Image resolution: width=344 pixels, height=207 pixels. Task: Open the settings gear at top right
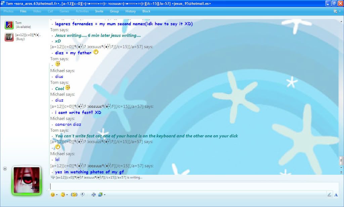335,11
